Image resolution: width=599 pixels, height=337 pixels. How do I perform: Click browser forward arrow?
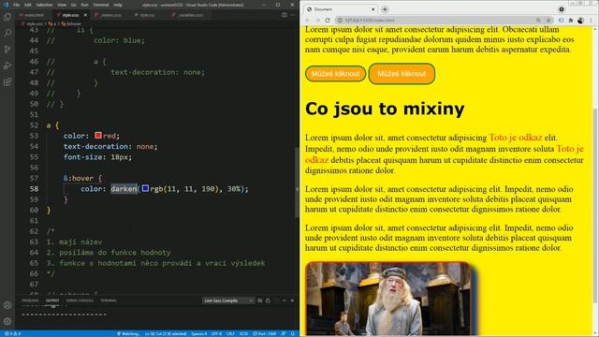point(317,21)
